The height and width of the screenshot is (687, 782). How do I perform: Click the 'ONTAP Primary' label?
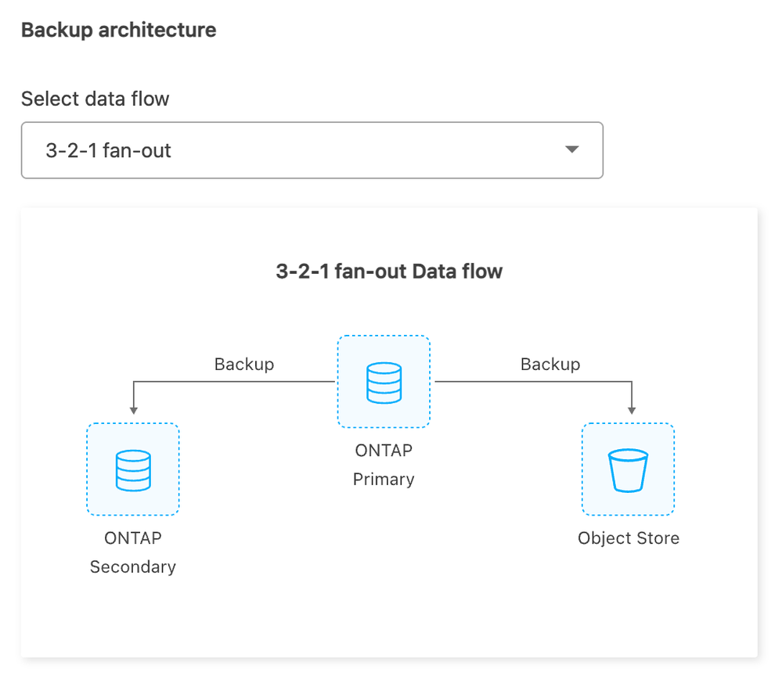pyautogui.click(x=384, y=465)
